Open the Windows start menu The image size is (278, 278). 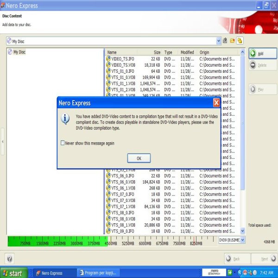[x=13, y=273]
